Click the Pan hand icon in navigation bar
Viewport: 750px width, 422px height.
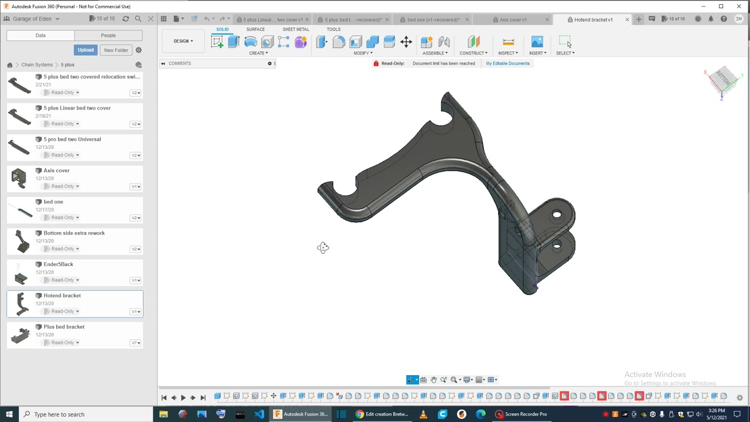click(x=434, y=380)
